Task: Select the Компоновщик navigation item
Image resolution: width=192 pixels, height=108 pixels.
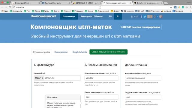Action: pos(69,16)
